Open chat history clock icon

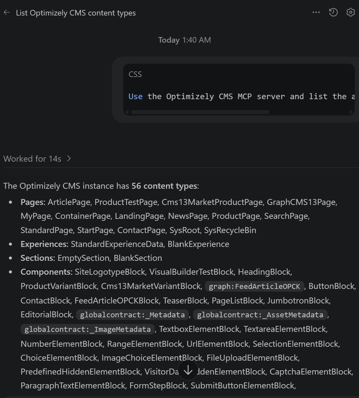coord(333,13)
